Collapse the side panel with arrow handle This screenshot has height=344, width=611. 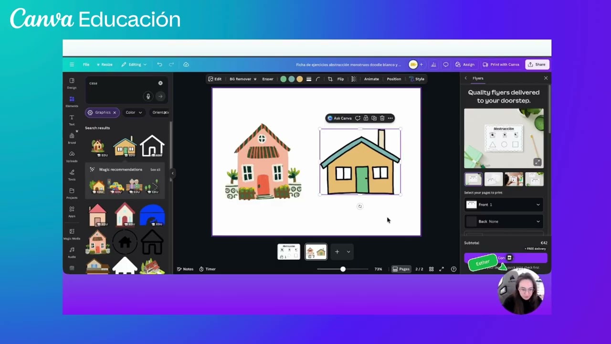pyautogui.click(x=172, y=173)
